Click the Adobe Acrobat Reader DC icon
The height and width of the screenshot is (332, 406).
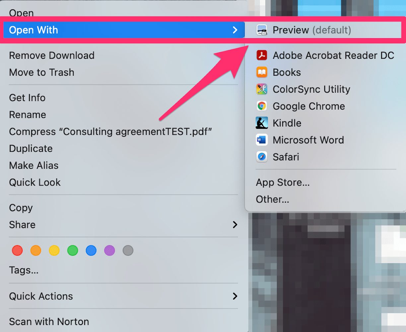coord(262,55)
